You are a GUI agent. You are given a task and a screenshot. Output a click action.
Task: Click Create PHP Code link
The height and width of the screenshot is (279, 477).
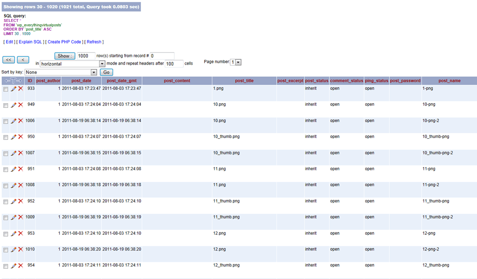point(64,42)
